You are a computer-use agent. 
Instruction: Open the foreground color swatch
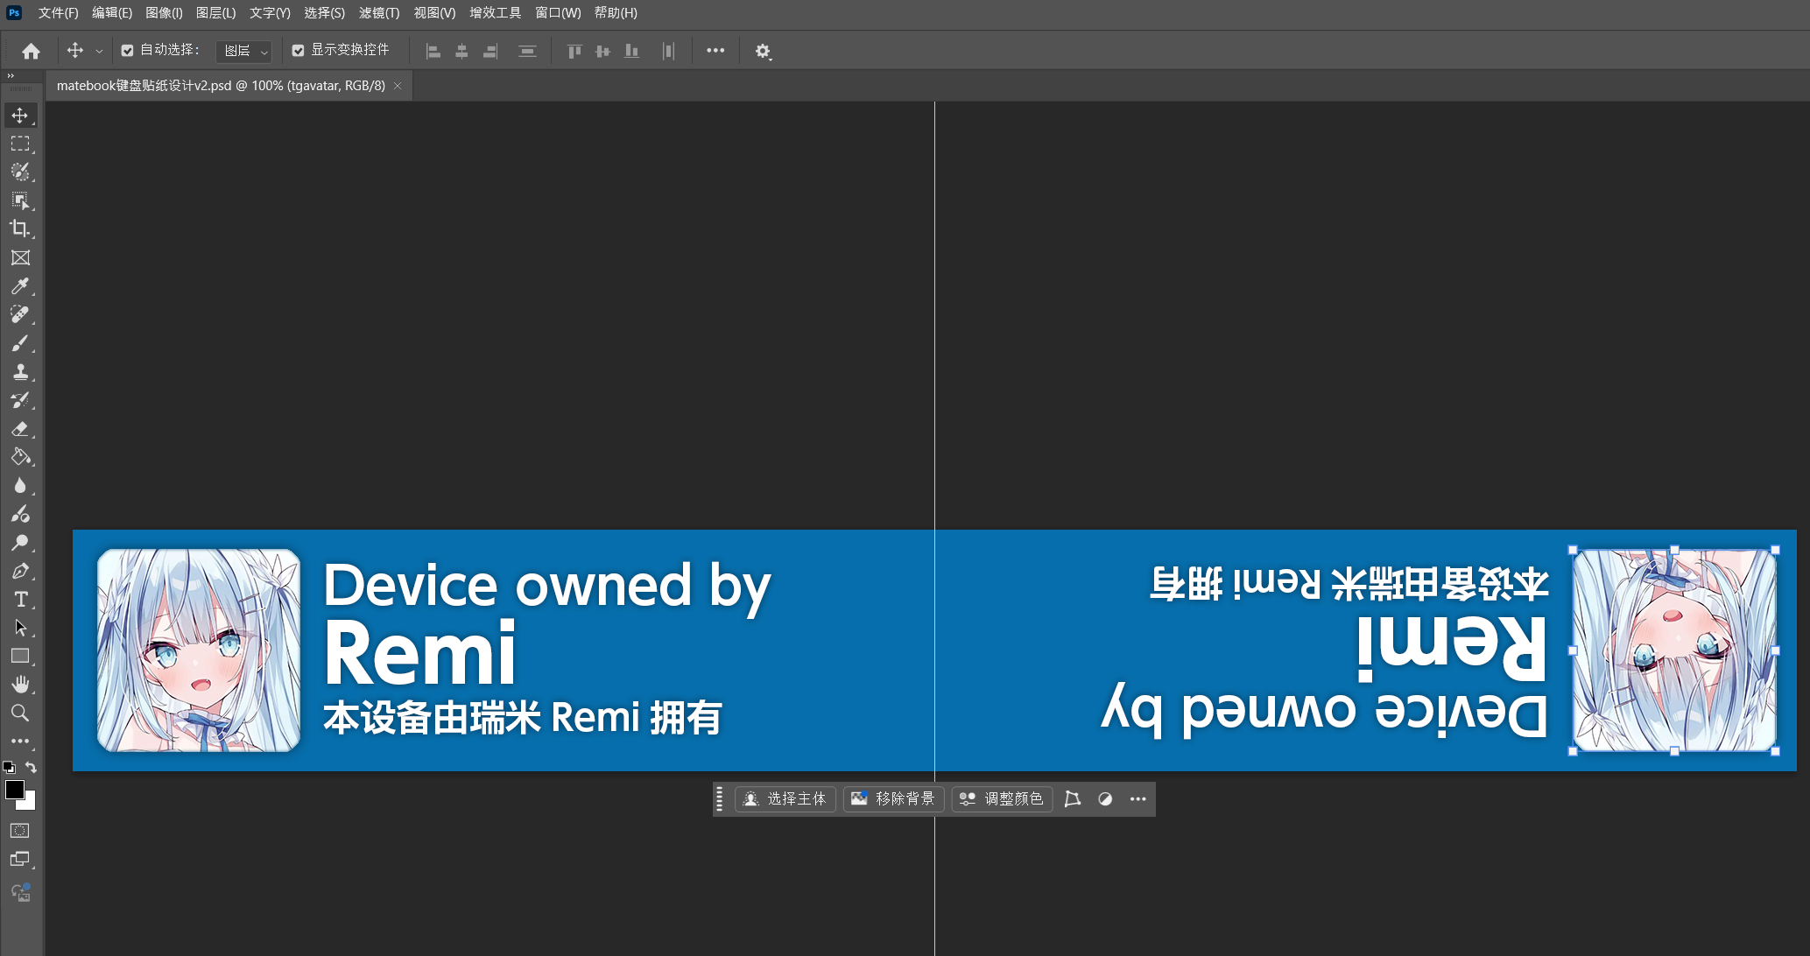click(x=14, y=790)
